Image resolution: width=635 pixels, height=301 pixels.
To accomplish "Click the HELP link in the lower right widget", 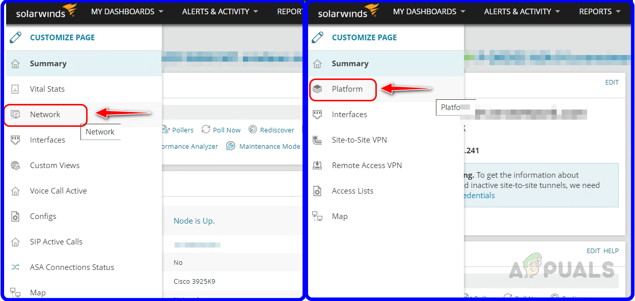I will pyautogui.click(x=611, y=251).
